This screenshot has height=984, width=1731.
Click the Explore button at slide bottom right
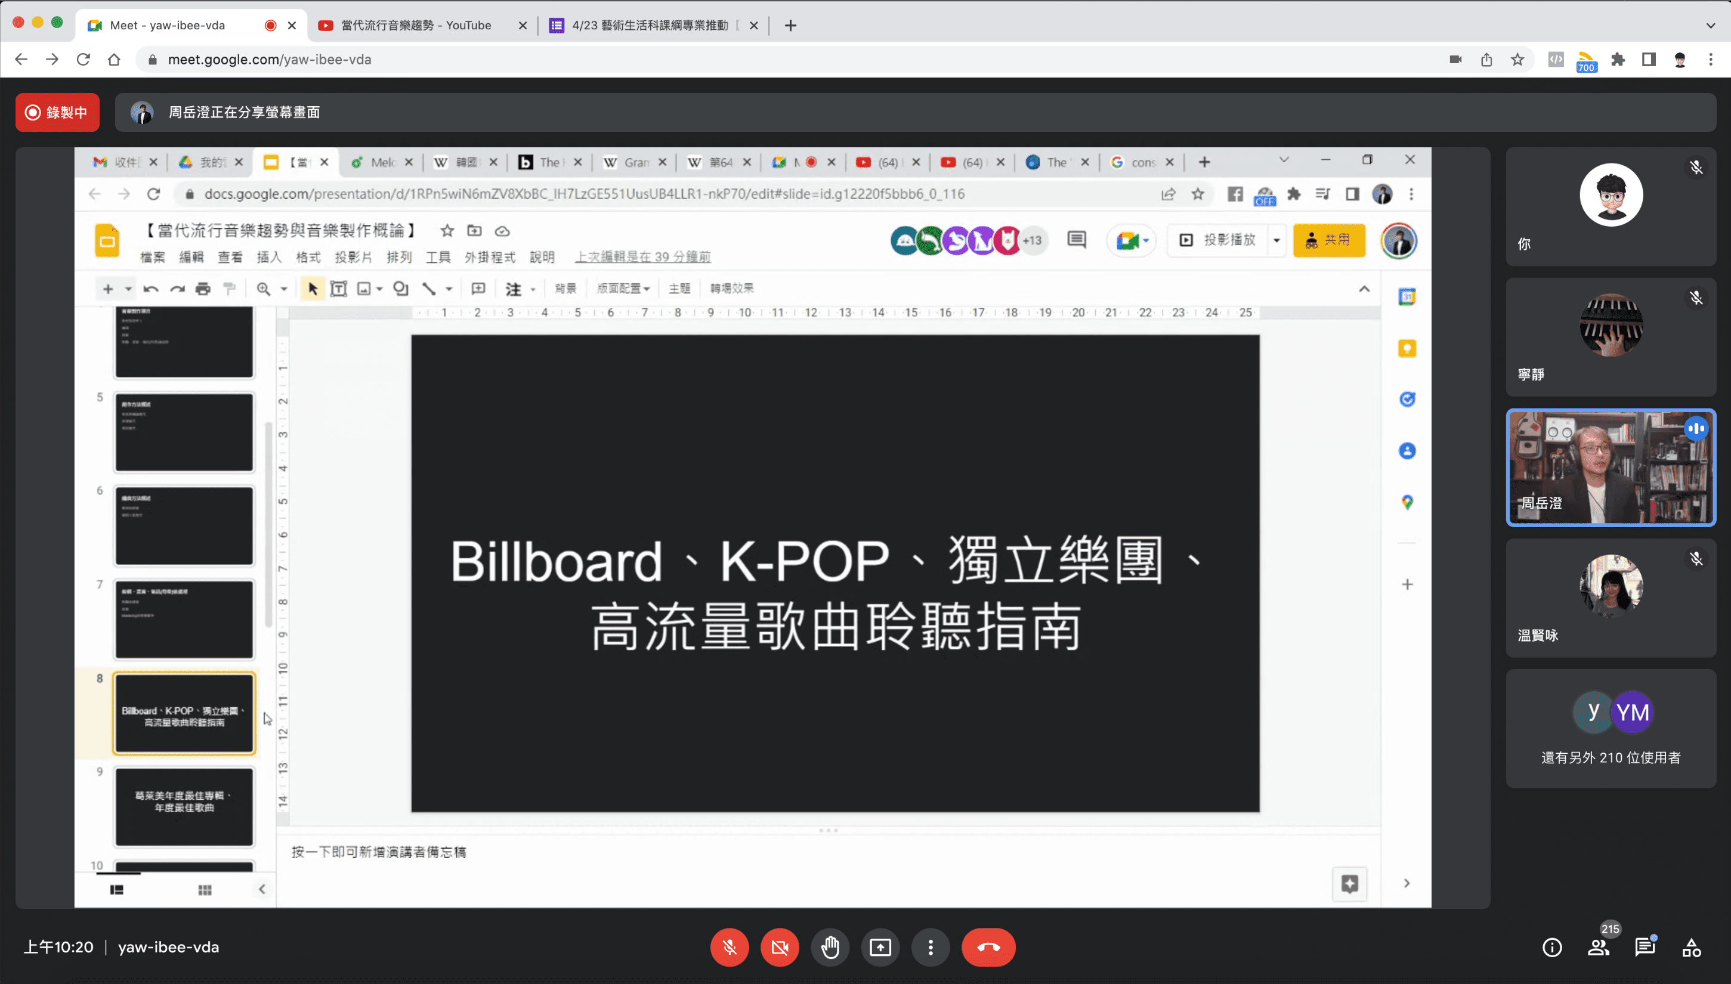pyautogui.click(x=1349, y=884)
